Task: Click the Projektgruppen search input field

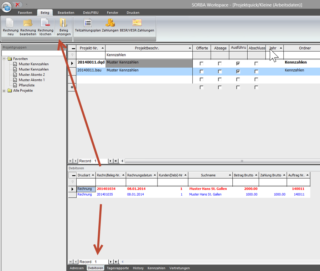Action: coord(33,53)
